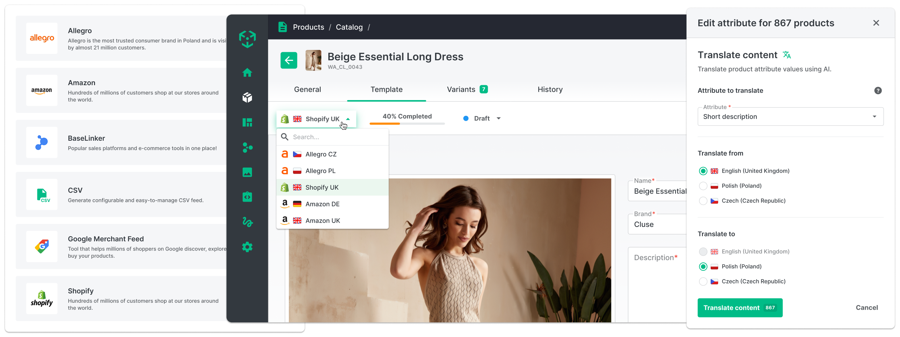
Task: Choose Shopify UK in channel list
Action: [332, 187]
